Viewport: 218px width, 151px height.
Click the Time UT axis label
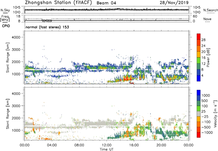coord(107,149)
